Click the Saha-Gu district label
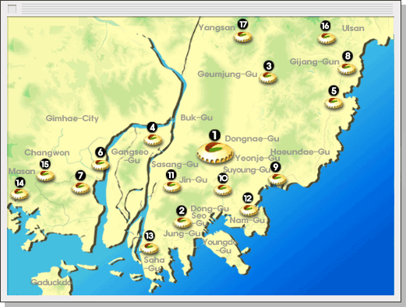This screenshot has width=406, height=307. [x=154, y=264]
